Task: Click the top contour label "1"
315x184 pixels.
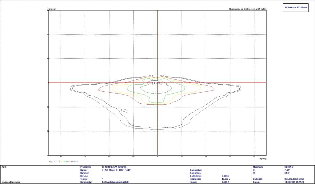Action: (x=152, y=76)
